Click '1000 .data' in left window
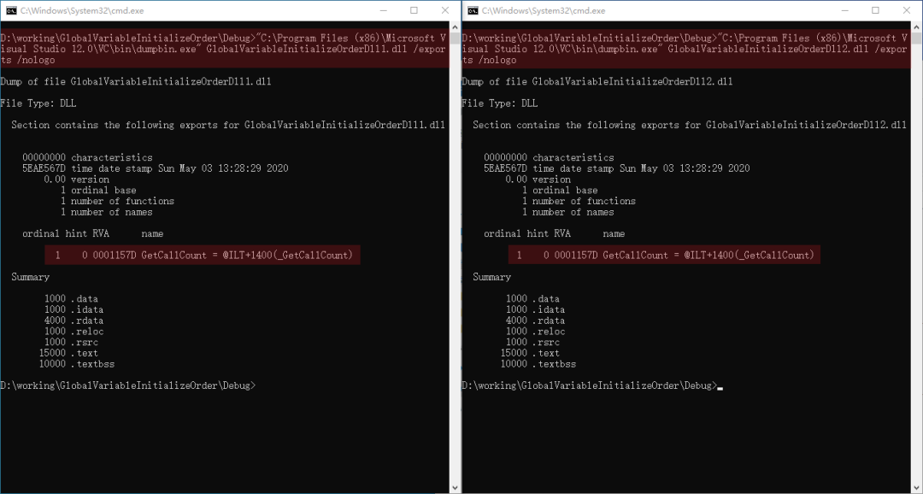The height and width of the screenshot is (494, 923). [x=71, y=299]
